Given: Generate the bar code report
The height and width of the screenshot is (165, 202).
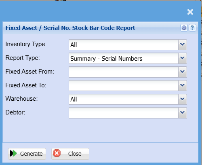Looking at the screenshot, I should (27, 154).
